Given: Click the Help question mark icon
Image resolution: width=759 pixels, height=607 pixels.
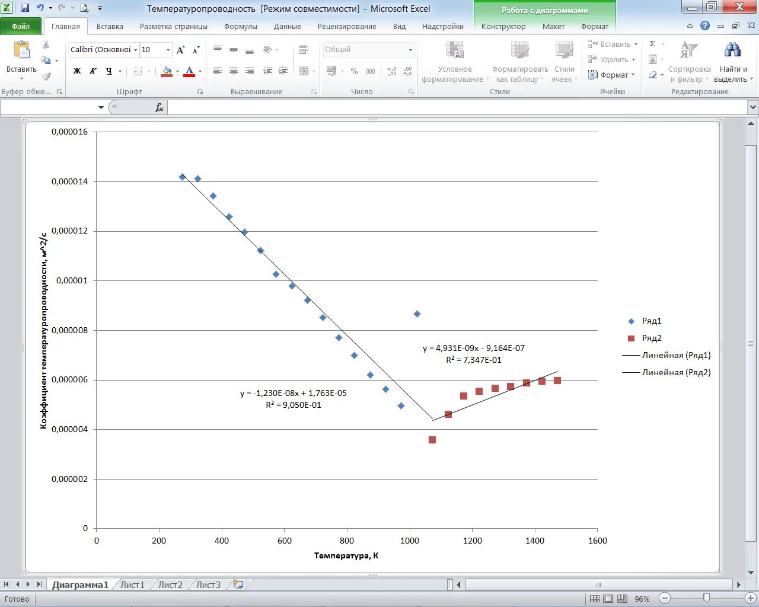Looking at the screenshot, I should pyautogui.click(x=704, y=25).
